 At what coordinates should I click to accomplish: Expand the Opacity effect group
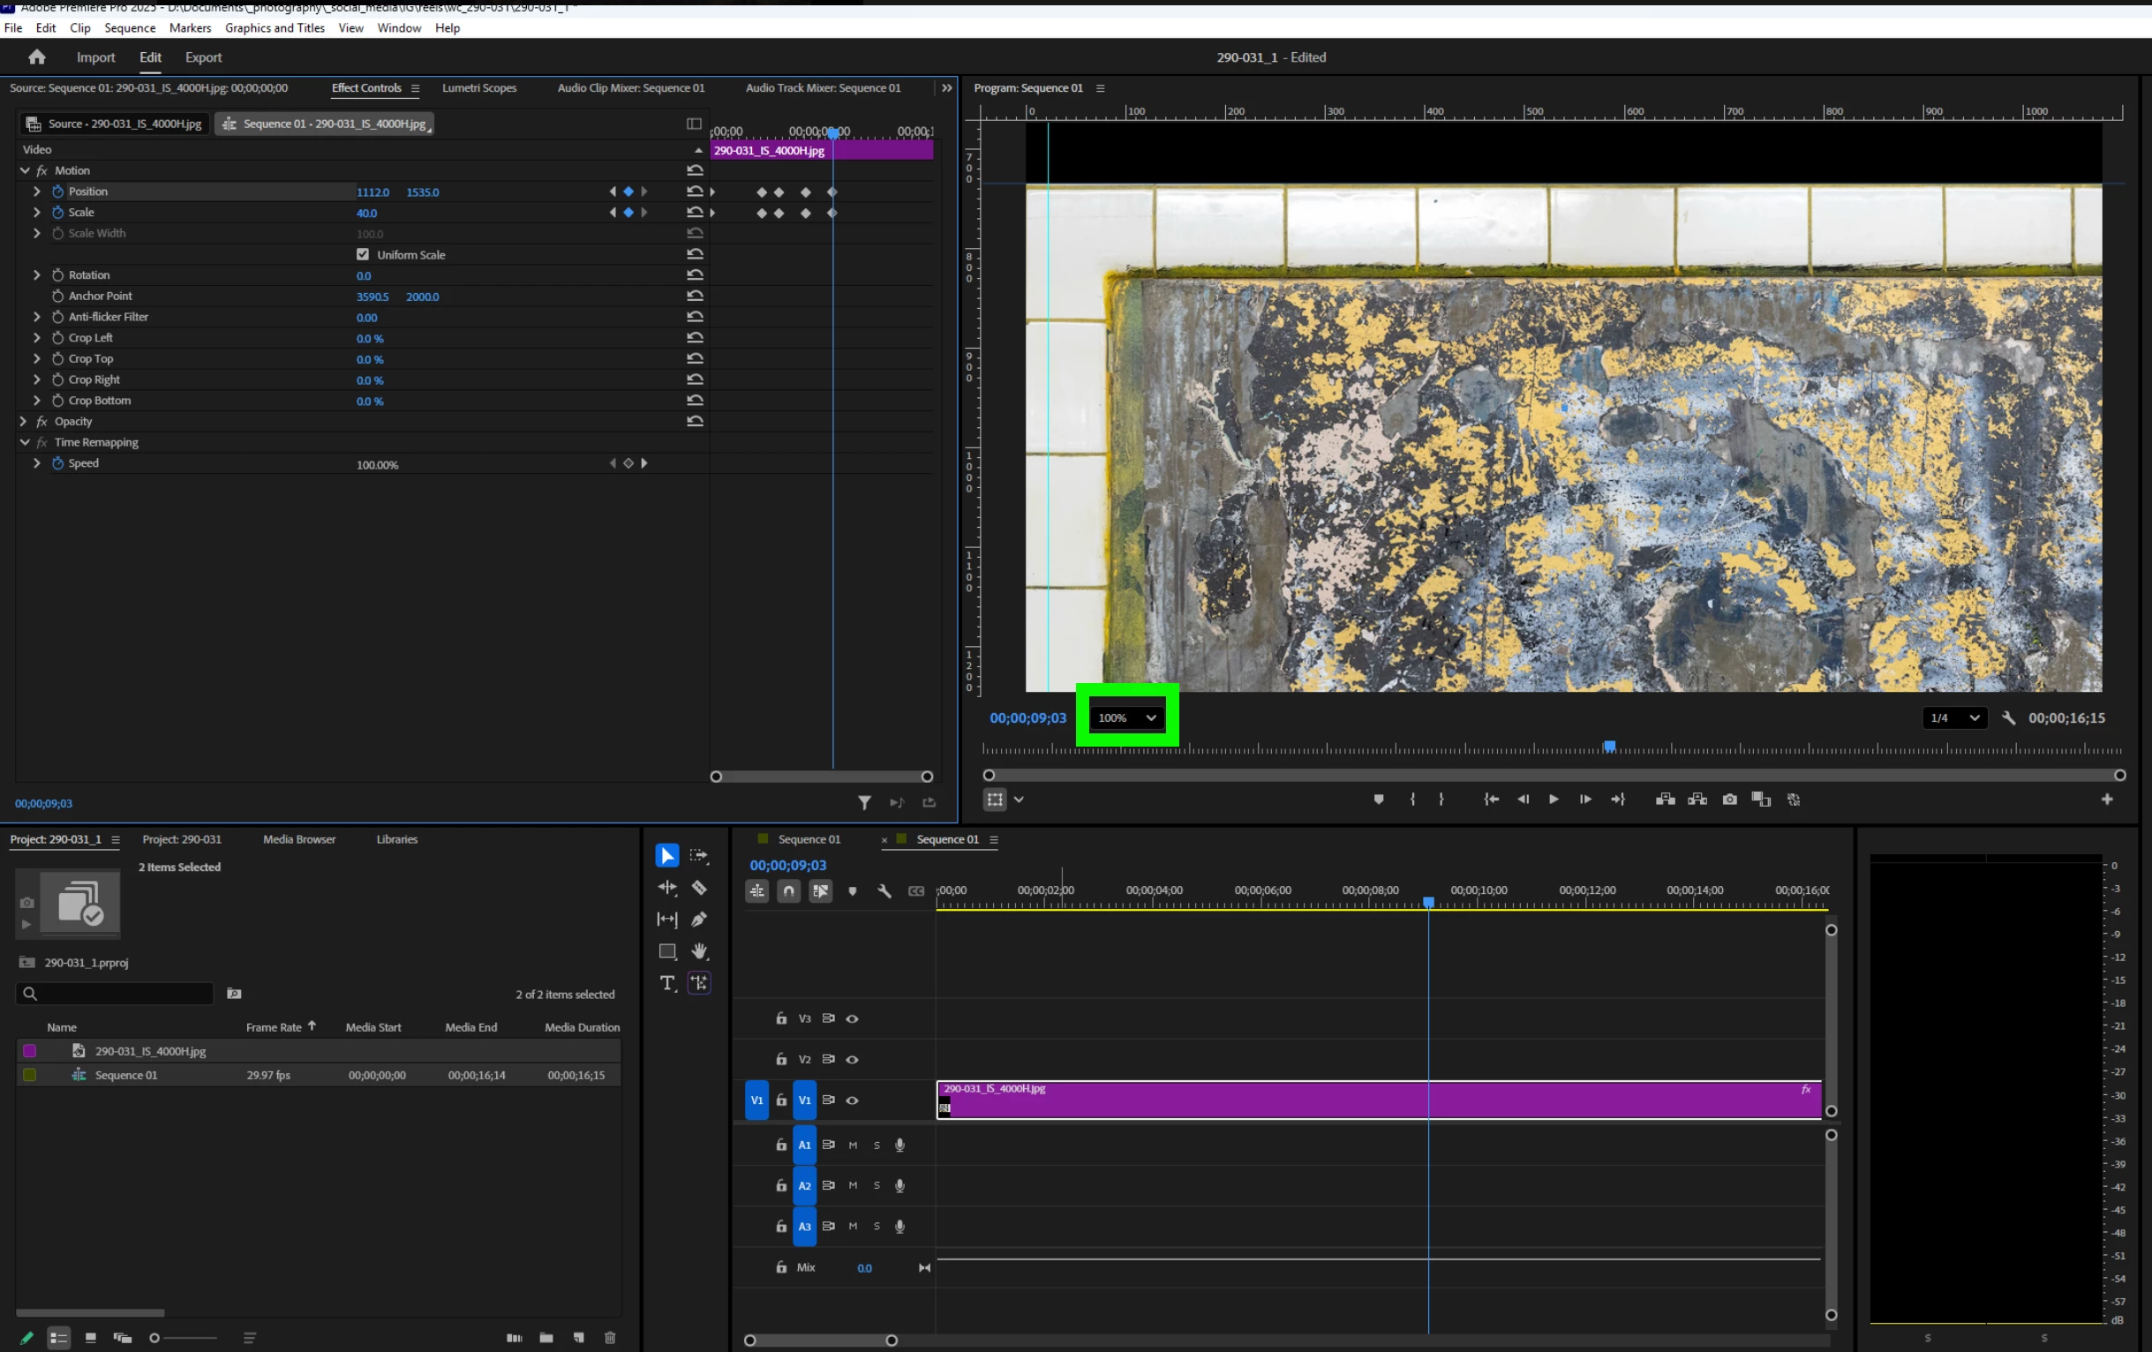[24, 421]
